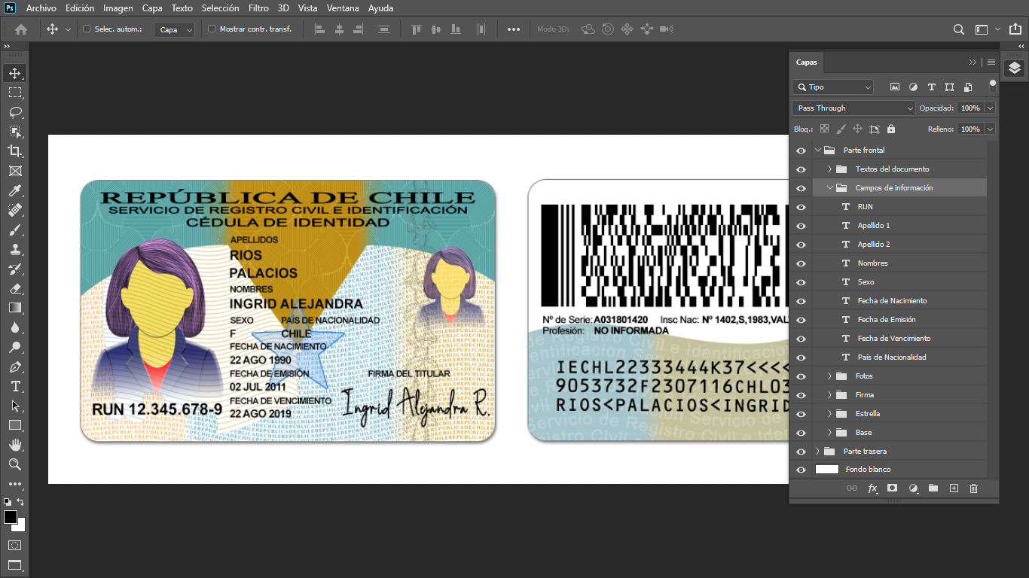Open the Imagen menu
1029x578 pixels.
[118, 8]
